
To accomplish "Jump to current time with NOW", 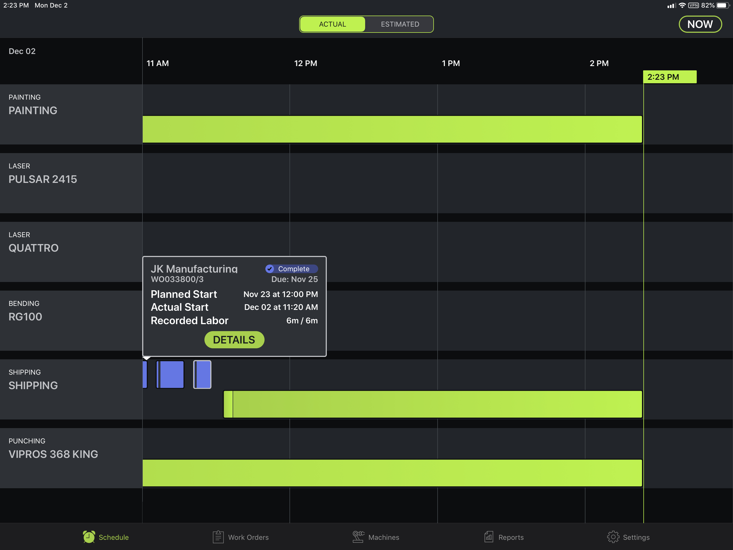I will (x=700, y=24).
